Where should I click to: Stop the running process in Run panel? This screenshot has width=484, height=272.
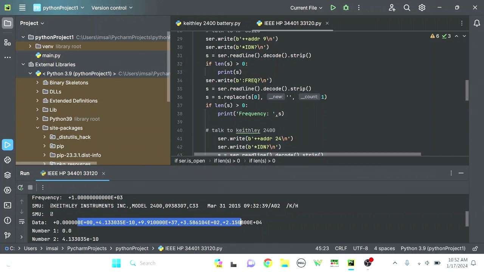[x=30, y=187]
